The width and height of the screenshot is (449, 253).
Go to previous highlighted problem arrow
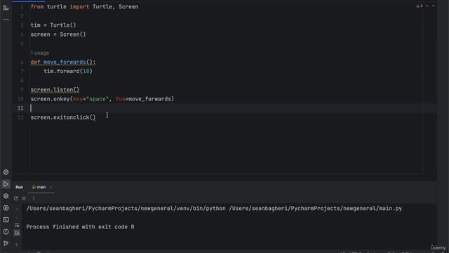pos(427,6)
